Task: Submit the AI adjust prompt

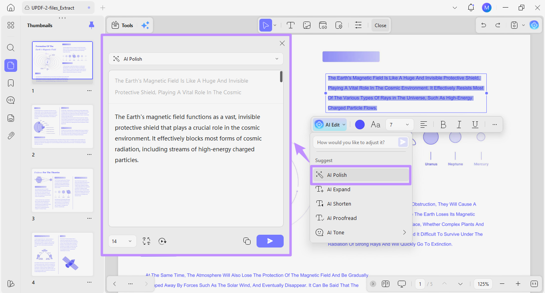Action: tap(403, 142)
